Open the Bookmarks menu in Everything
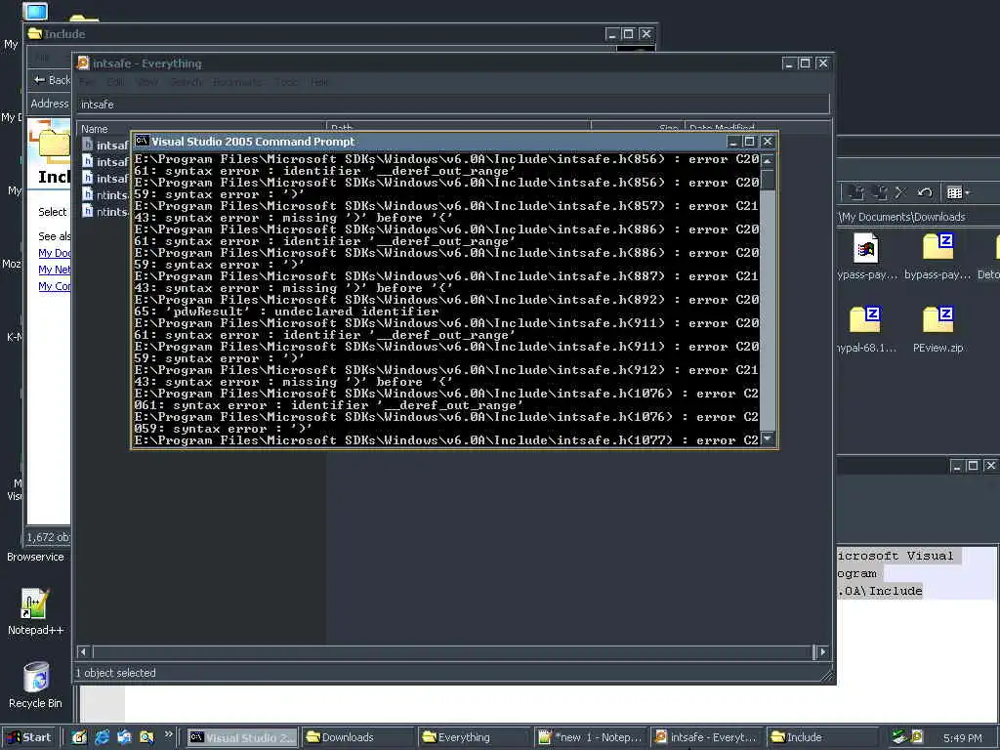Screen dimensions: 1000x750 [x=238, y=82]
